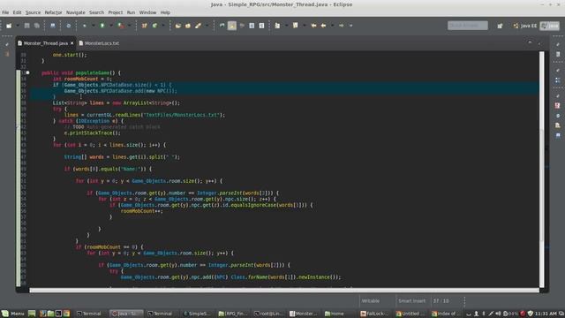Click the Writable status bar entry
Viewport: 565px width, 318px height.
(371, 300)
